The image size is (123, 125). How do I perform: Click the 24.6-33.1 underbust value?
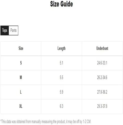pos(102,63)
